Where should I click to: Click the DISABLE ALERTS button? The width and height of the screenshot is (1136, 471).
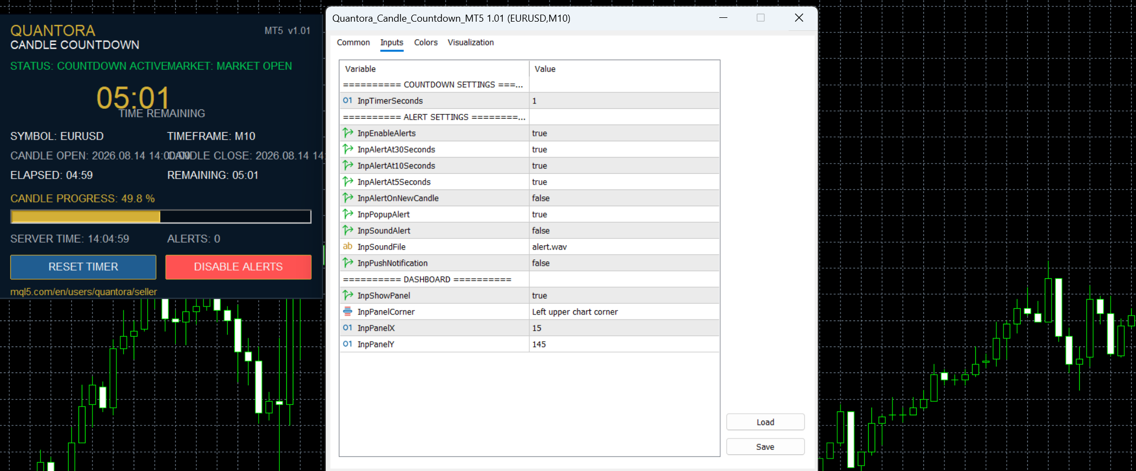pyautogui.click(x=238, y=267)
